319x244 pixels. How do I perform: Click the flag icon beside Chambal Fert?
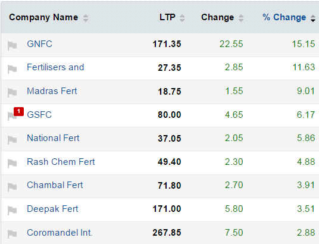point(12,187)
